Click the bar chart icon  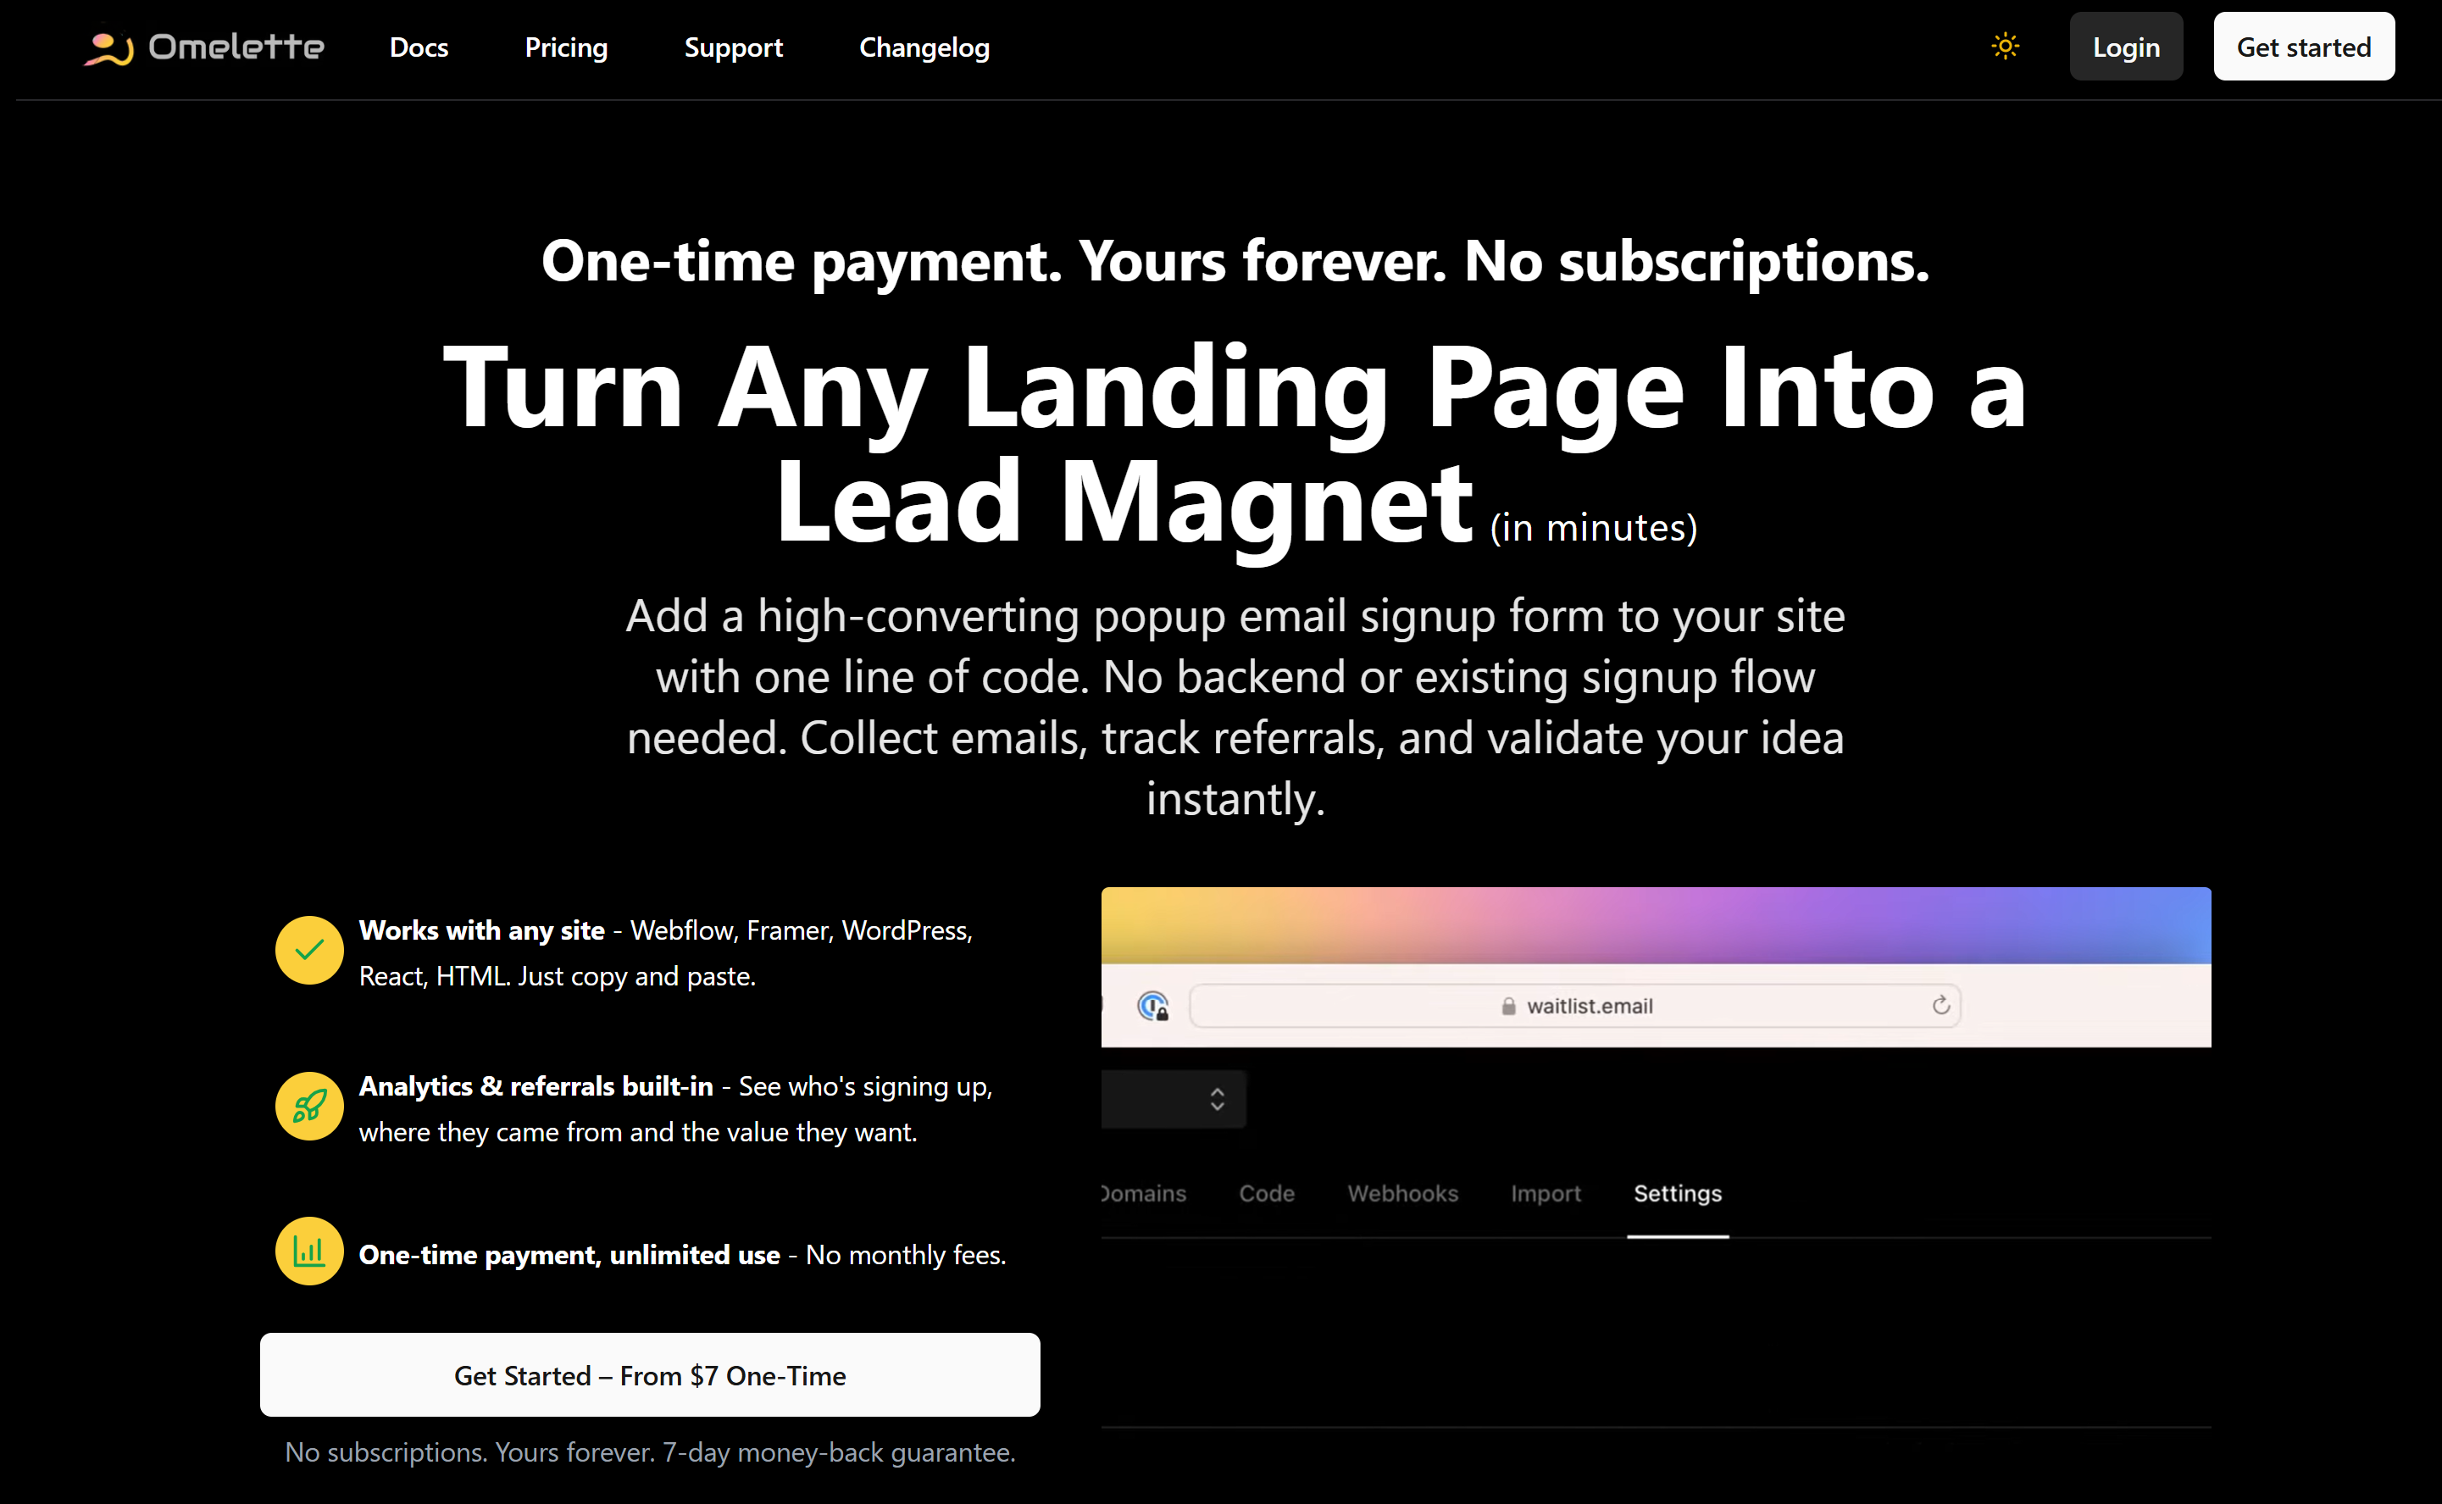[x=309, y=1251]
